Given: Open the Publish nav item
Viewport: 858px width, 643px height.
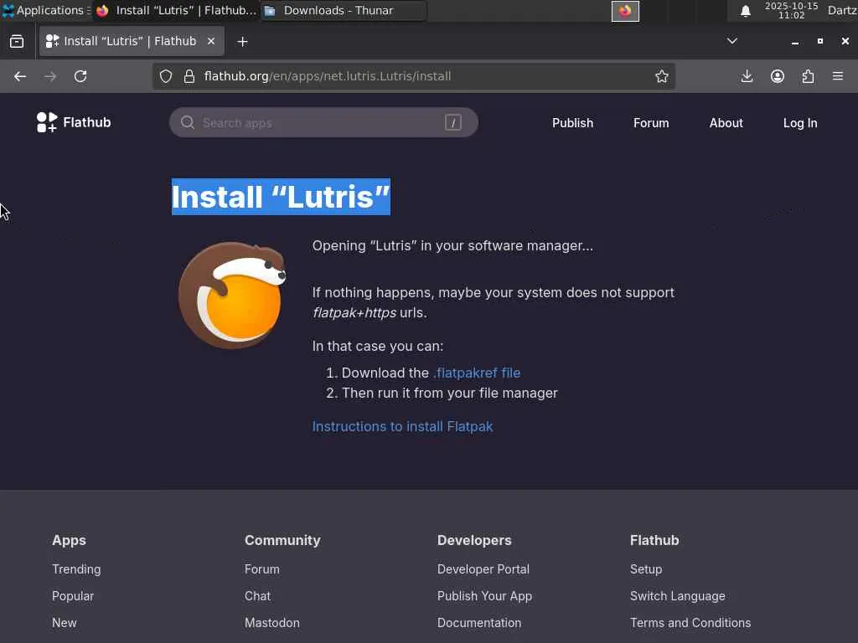Looking at the screenshot, I should (x=572, y=123).
